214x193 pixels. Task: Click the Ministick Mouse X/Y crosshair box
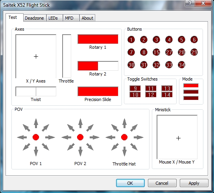[x=177, y=137]
